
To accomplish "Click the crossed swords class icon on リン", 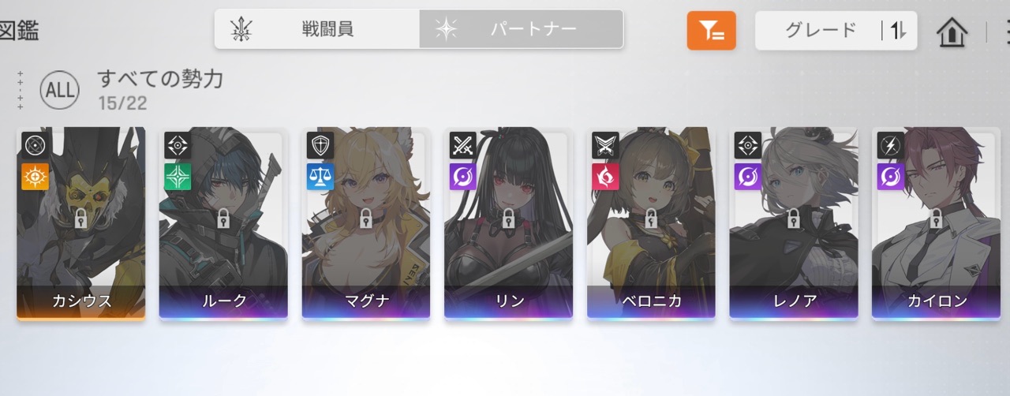I will coord(463,145).
